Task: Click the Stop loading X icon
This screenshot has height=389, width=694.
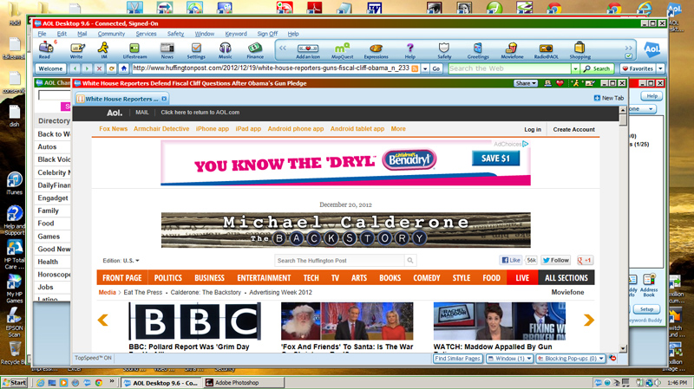Action: 99,68
